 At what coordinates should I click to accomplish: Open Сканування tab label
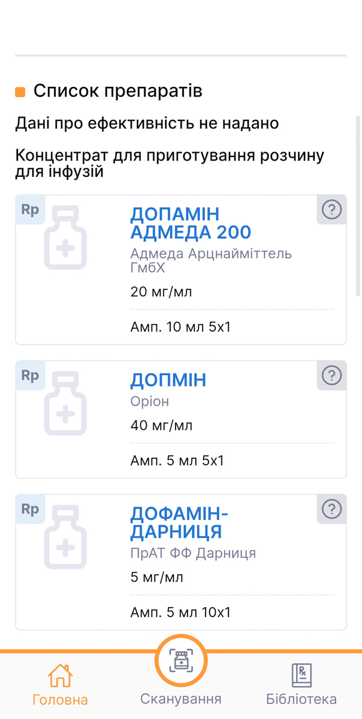tap(181, 699)
